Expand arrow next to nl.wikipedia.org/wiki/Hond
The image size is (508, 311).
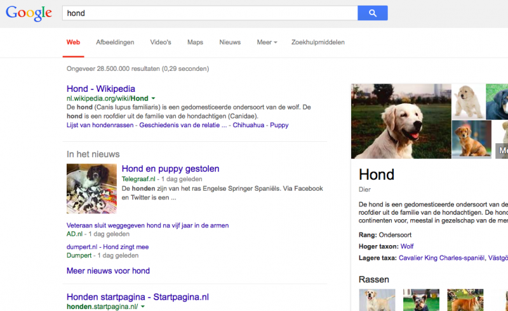click(x=153, y=98)
